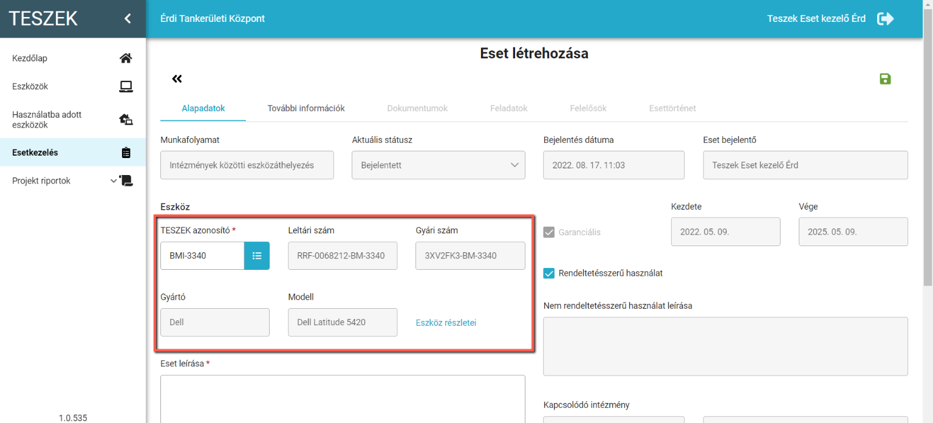Click the Modell field showing Dell Latitude 5420
933x423 pixels.
click(x=343, y=322)
